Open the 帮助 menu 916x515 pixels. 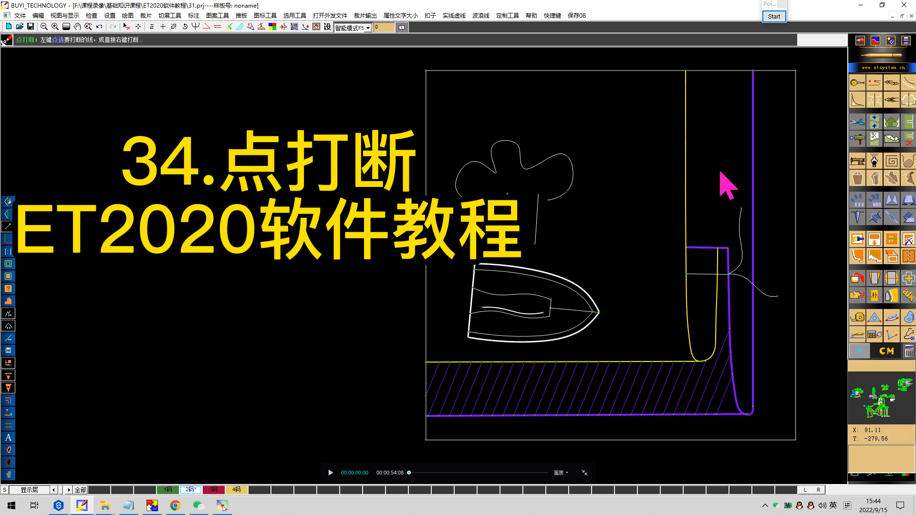point(531,15)
